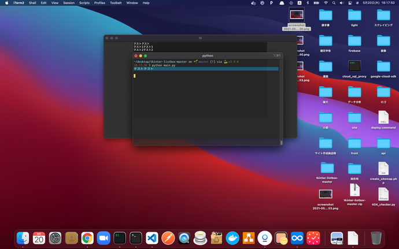399x249 pixels.
Task: Click テスト1テスト1 in the tk window list
Action: pyautogui.click(x=143, y=47)
